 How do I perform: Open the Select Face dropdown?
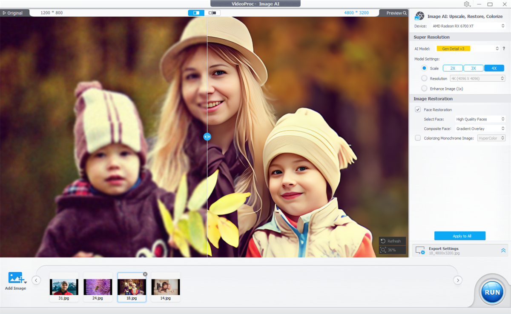coord(480,119)
